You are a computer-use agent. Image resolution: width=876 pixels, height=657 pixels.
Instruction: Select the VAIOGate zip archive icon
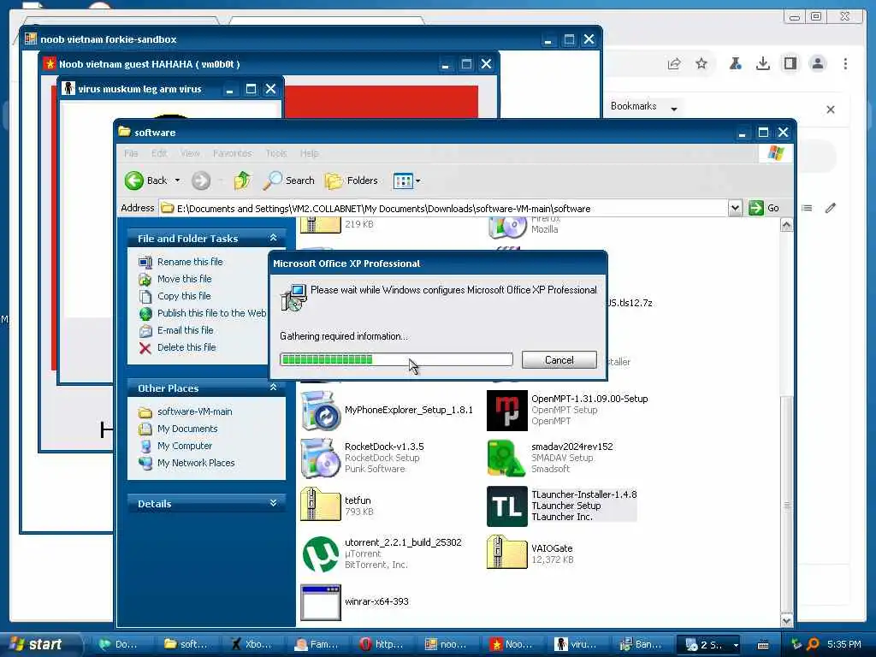(x=506, y=552)
